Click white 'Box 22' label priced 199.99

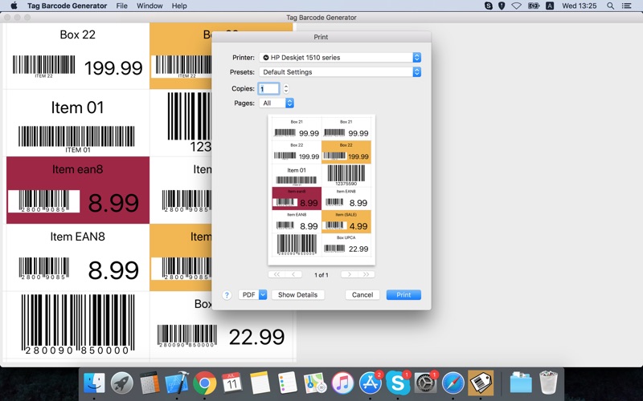pos(77,56)
